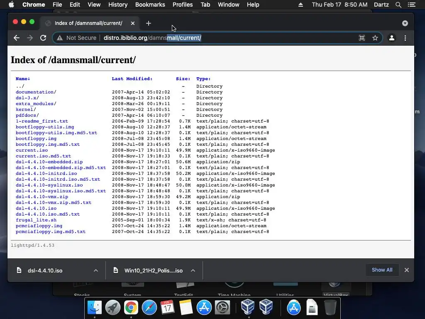This screenshot has height=319, width=425.
Task: Open Spotlight search in the menu bar
Action: [398, 5]
